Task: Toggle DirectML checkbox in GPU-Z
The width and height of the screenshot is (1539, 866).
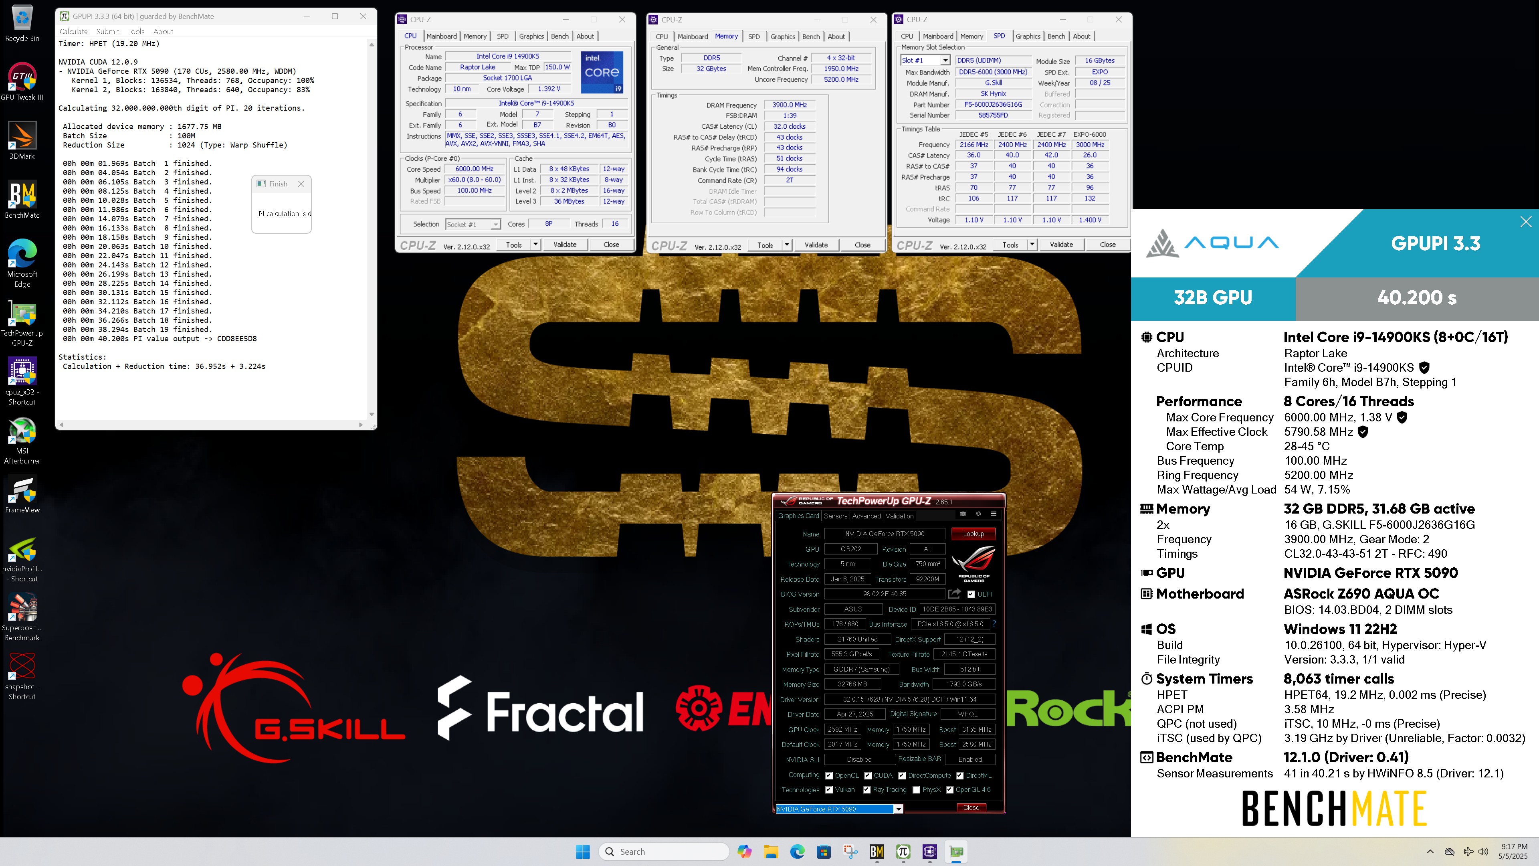Action: point(959,775)
